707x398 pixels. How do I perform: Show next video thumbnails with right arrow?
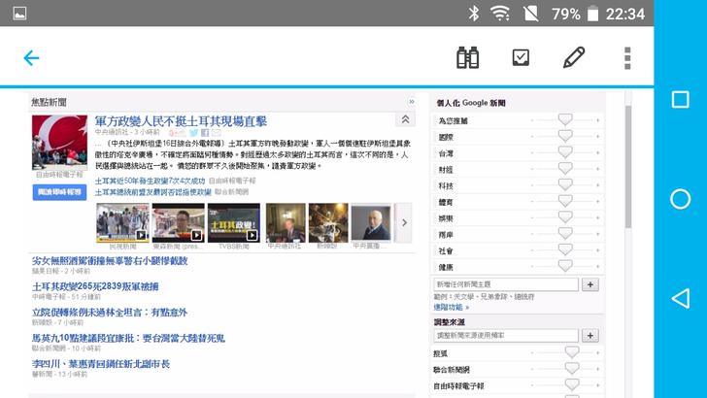coord(405,223)
